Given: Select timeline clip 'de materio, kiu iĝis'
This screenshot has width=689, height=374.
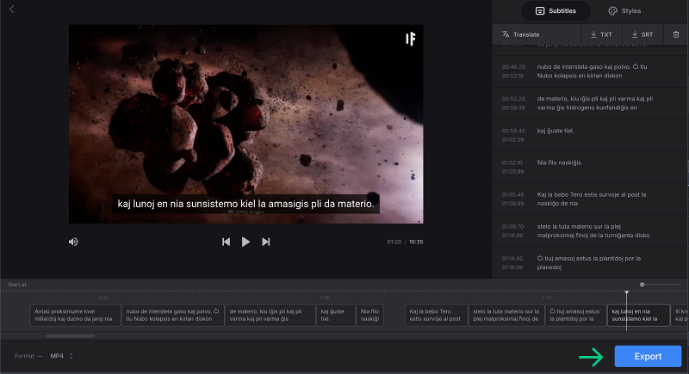Looking at the screenshot, I should pyautogui.click(x=270, y=316).
